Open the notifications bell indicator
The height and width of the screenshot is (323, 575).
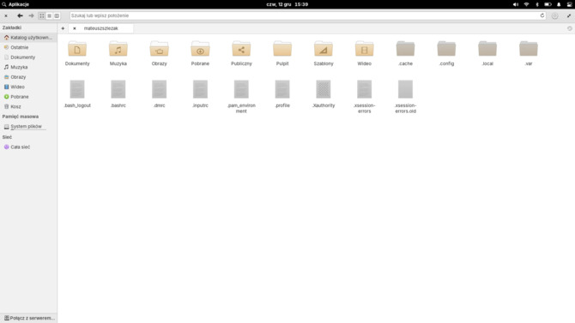559,4
